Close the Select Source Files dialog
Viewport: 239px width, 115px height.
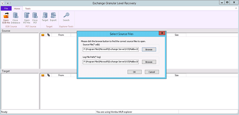[162, 33]
